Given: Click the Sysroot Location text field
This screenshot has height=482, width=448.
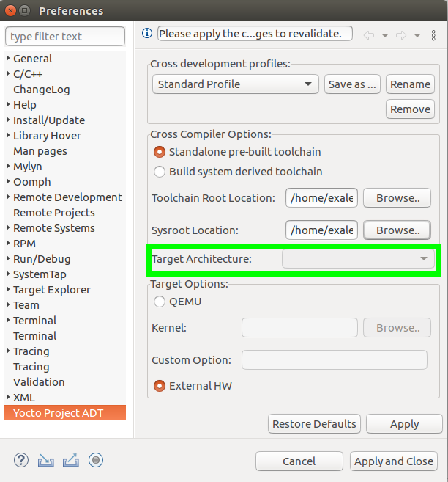Looking at the screenshot, I should 321,230.
